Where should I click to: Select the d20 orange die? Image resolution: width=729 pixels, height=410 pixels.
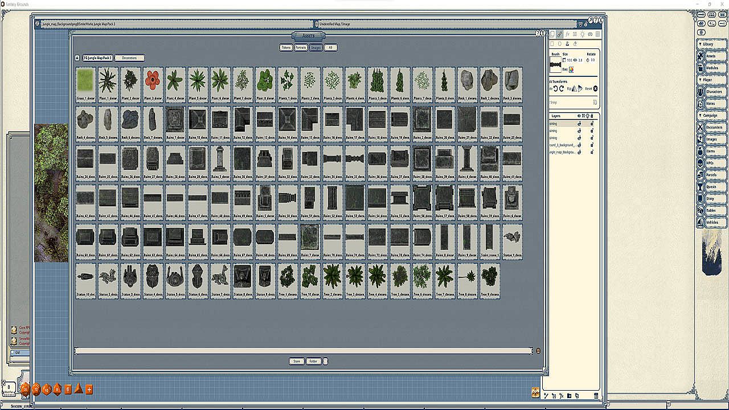pos(25,389)
